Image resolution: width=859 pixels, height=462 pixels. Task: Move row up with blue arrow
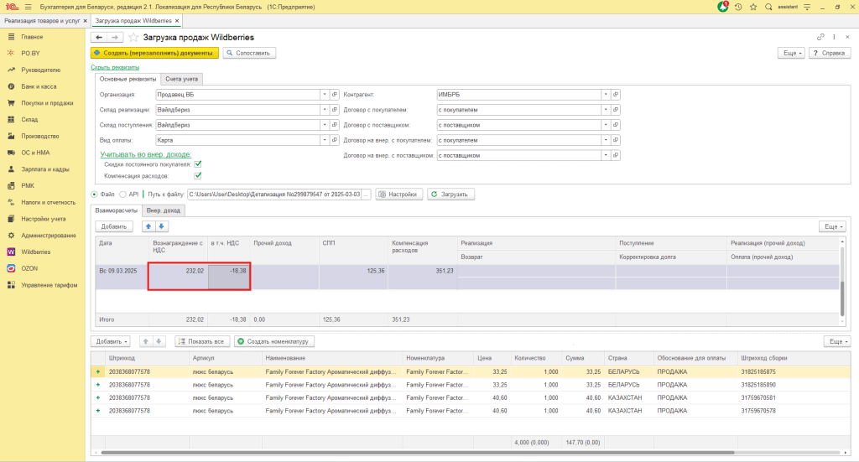[149, 226]
